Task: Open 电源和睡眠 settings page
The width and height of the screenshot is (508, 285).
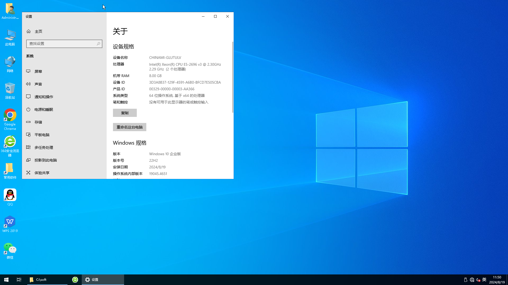Action: pyautogui.click(x=64, y=110)
